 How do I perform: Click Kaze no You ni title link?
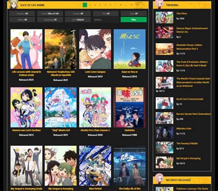(x=130, y=72)
